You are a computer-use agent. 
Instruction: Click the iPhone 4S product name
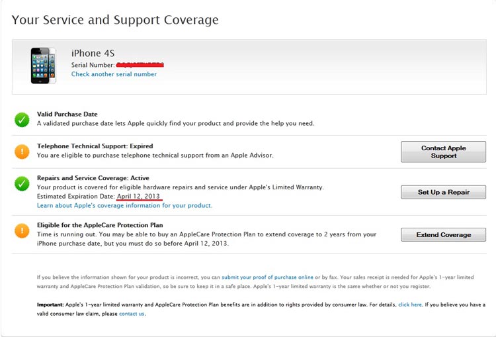[x=93, y=53]
